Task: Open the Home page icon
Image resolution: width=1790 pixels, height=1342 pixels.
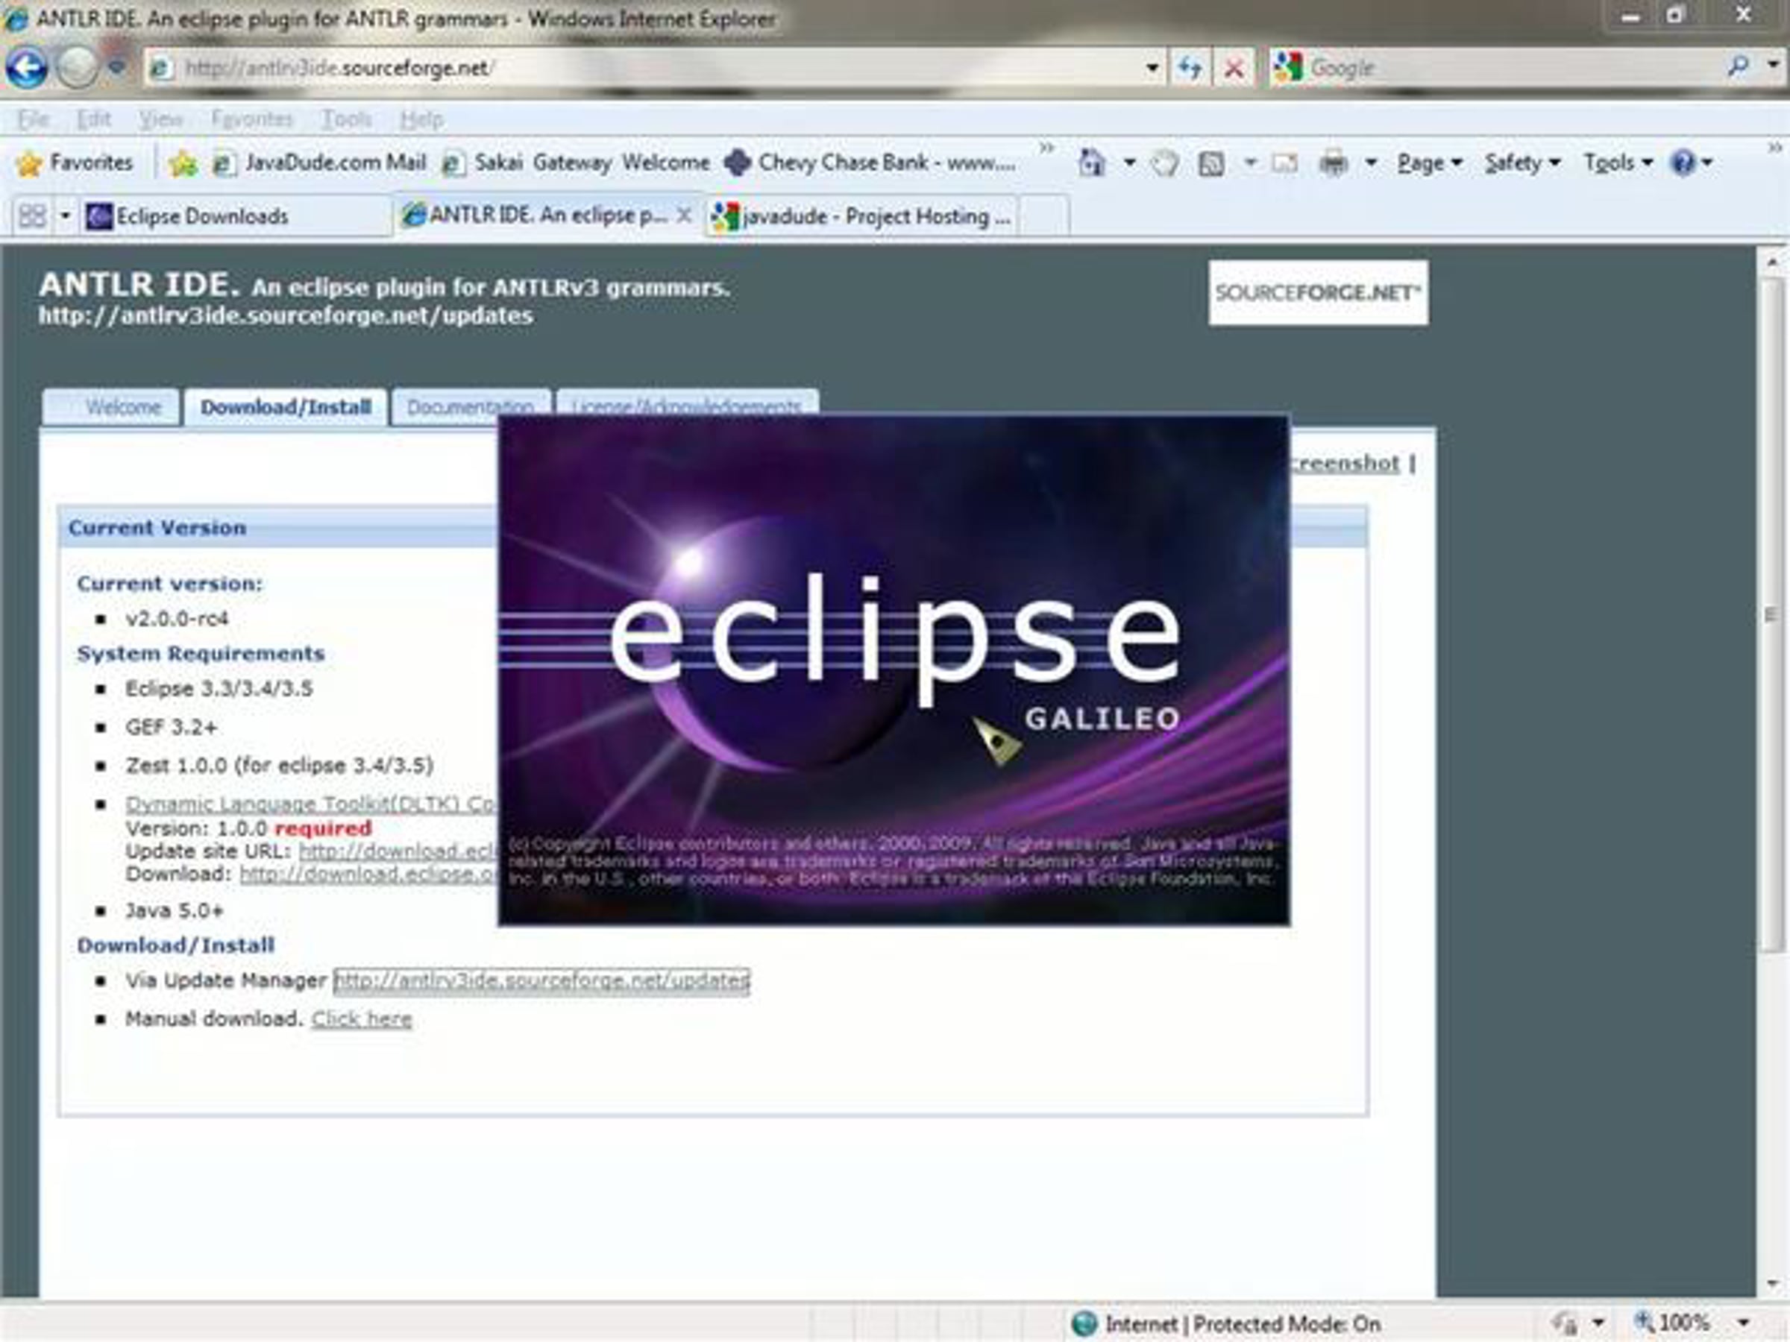Action: click(x=1093, y=163)
